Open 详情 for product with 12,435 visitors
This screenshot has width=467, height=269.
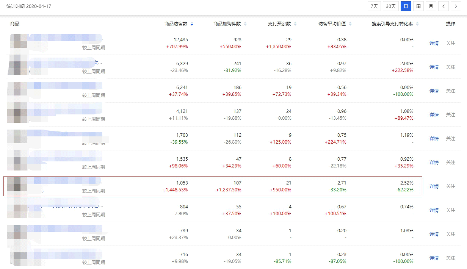[x=434, y=43]
